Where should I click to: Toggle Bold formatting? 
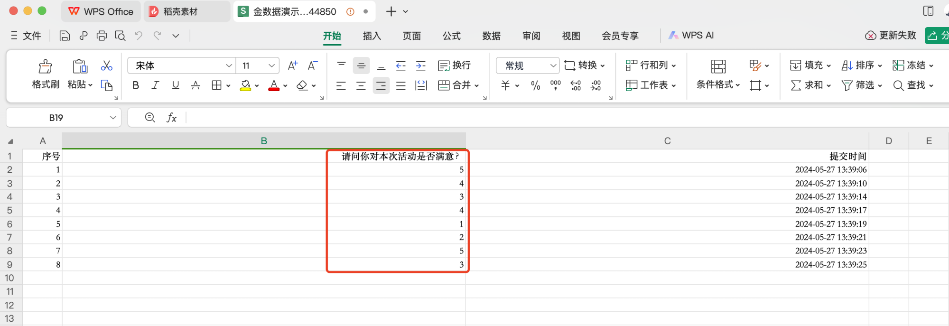coord(136,85)
